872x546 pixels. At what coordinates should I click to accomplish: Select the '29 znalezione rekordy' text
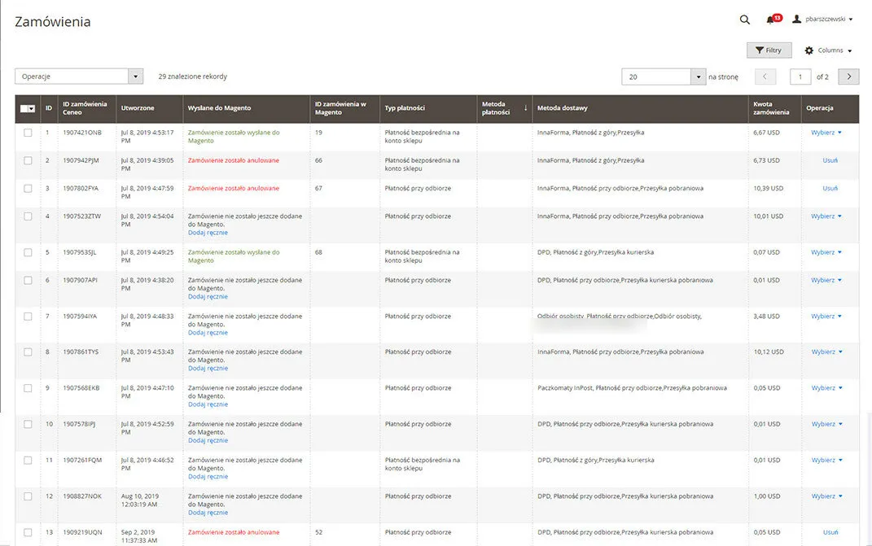coord(192,76)
